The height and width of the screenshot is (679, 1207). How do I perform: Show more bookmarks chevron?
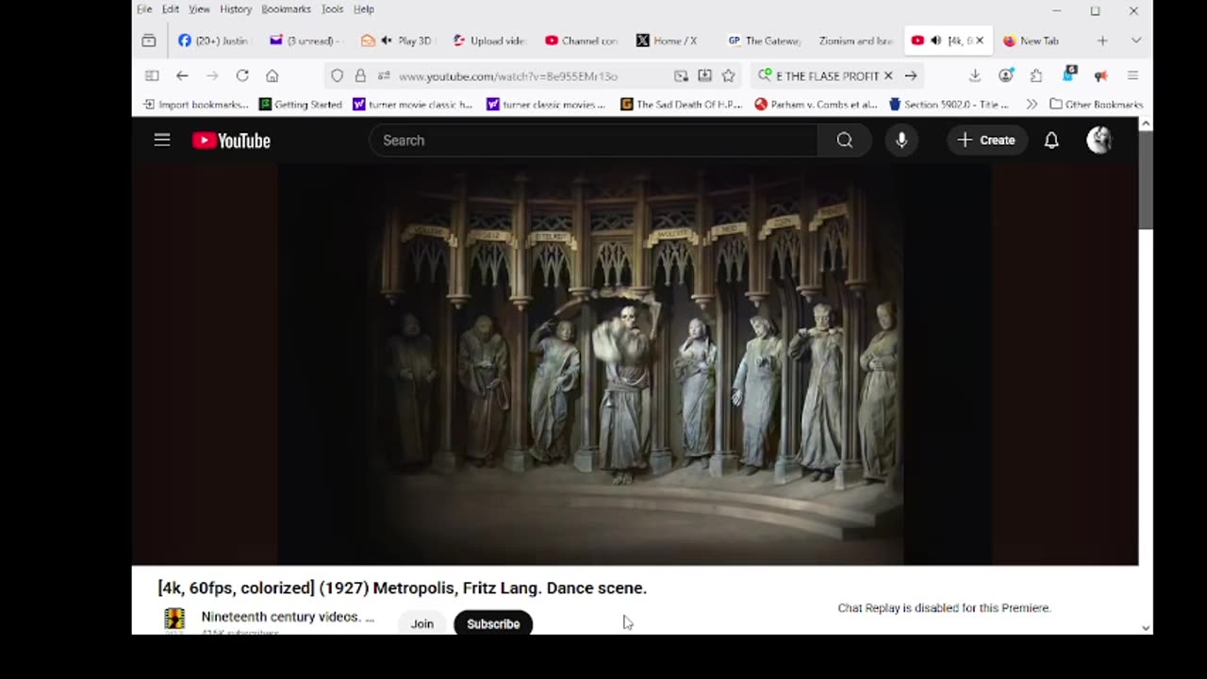pyautogui.click(x=1032, y=104)
